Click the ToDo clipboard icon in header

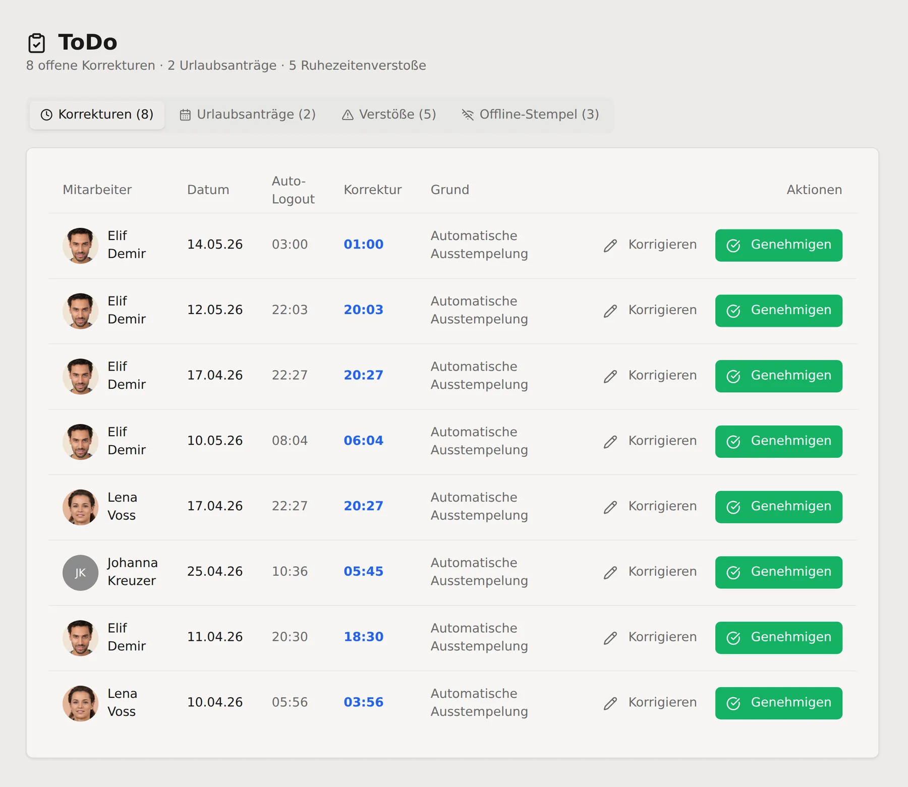click(x=36, y=43)
